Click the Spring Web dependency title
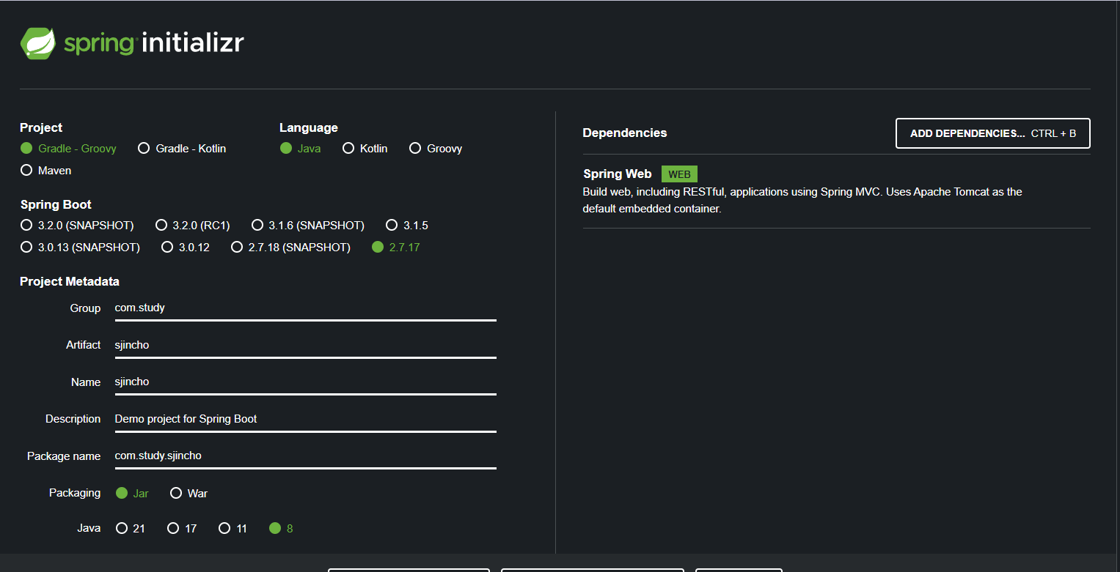The height and width of the screenshot is (572, 1120). (617, 174)
